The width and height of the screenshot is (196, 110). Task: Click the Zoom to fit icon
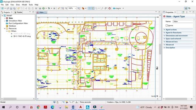click(x=62, y=8)
